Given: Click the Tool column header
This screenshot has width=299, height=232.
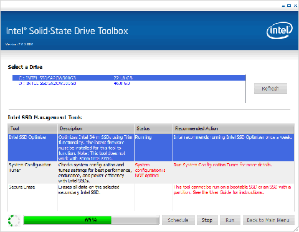Looking at the screenshot, I should point(32,128).
